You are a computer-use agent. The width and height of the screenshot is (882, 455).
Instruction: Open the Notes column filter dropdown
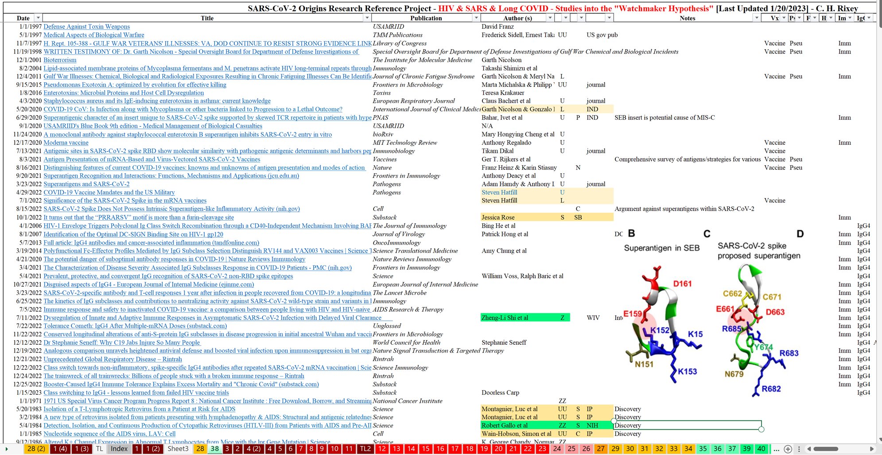click(756, 18)
